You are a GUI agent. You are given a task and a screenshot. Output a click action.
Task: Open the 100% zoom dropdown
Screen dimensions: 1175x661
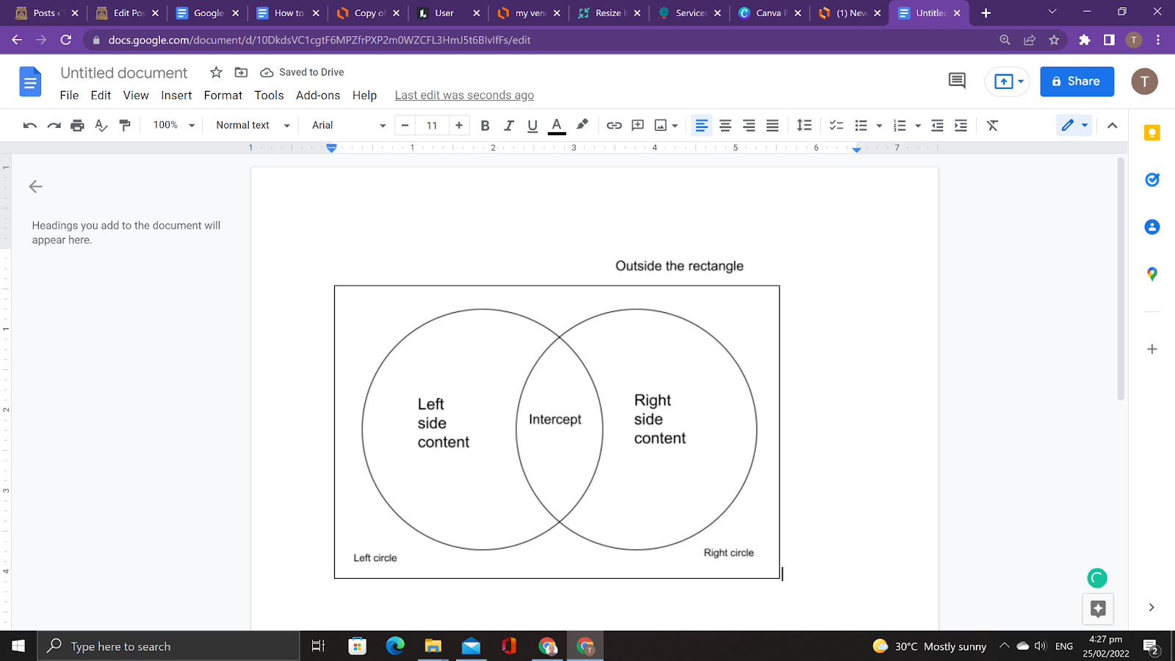tap(173, 126)
